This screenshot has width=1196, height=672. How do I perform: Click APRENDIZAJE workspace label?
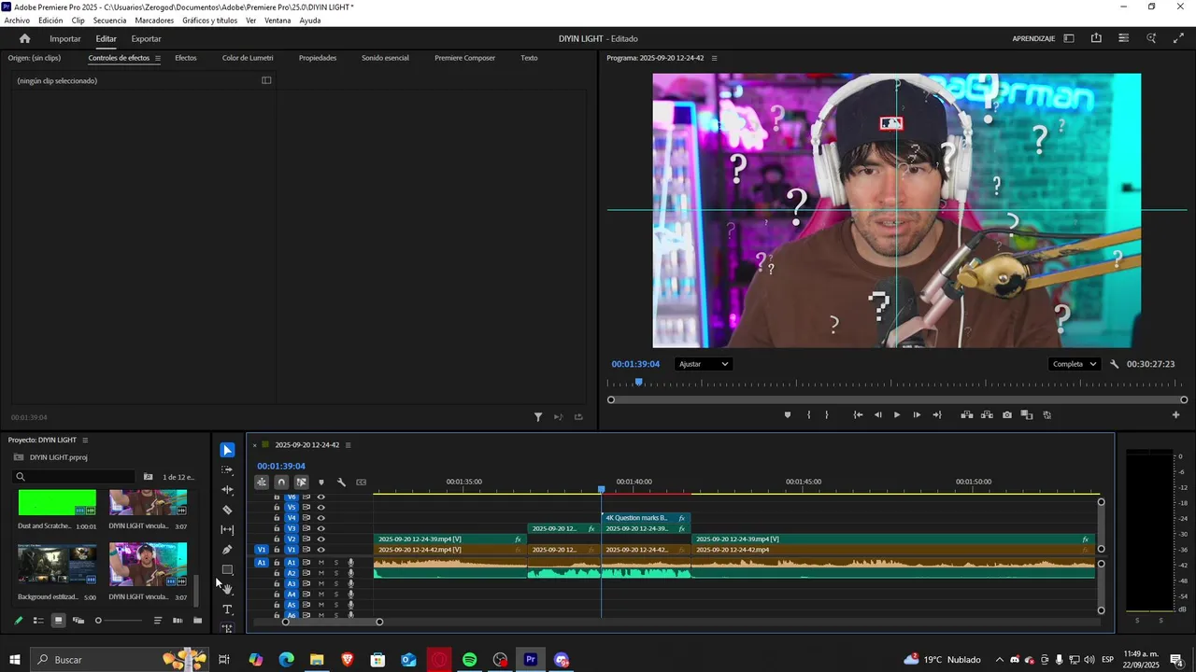point(1033,38)
